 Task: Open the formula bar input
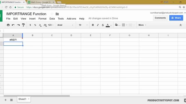tap(95, 31)
